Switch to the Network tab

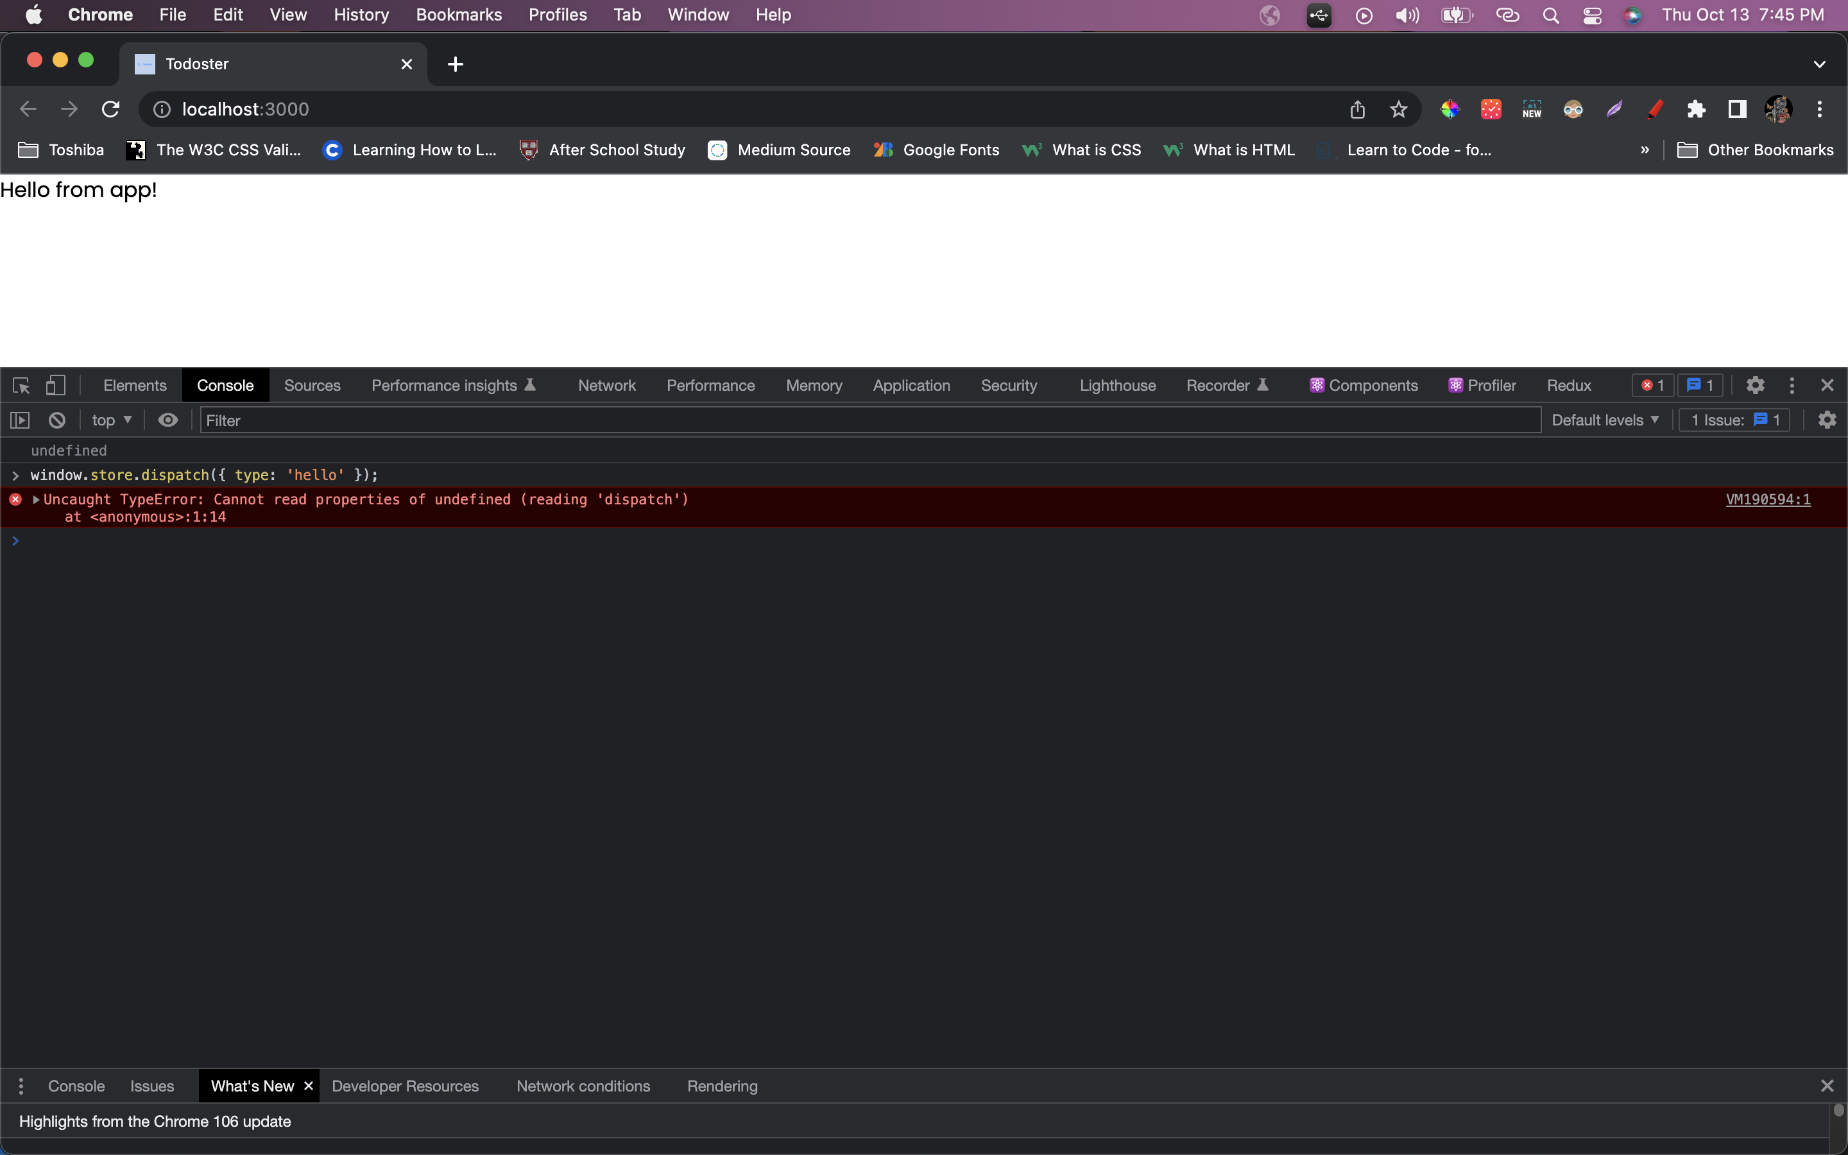(x=607, y=385)
